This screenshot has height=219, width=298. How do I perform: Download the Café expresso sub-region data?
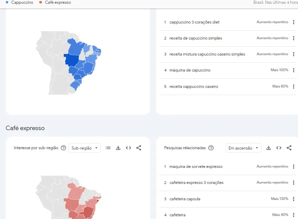click(x=118, y=148)
